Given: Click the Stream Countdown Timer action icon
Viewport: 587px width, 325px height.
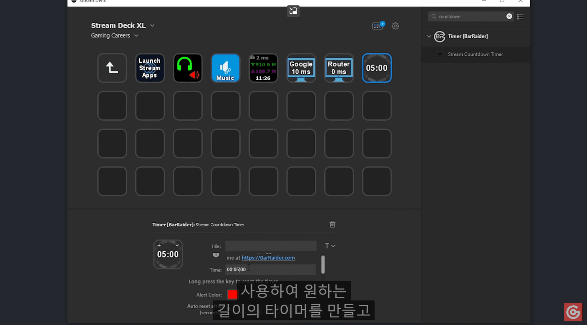Looking at the screenshot, I should tap(440, 55).
